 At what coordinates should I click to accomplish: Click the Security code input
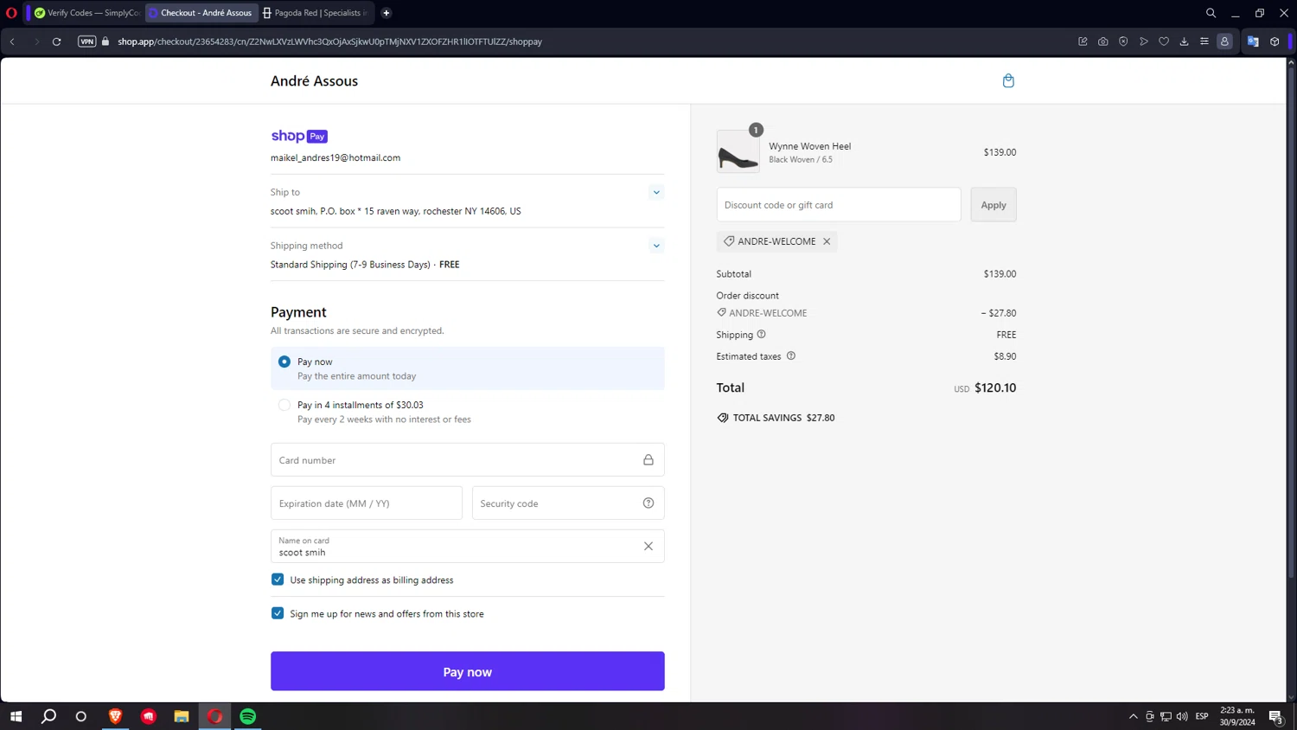click(568, 503)
